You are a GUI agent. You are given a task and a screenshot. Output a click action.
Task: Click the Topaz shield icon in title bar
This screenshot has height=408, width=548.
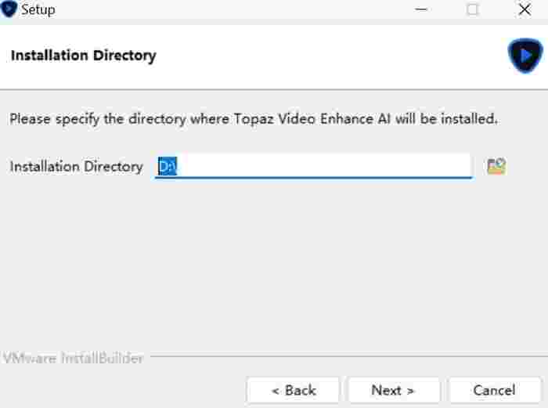point(9,9)
